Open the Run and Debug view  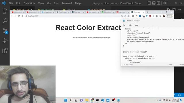point(5,41)
